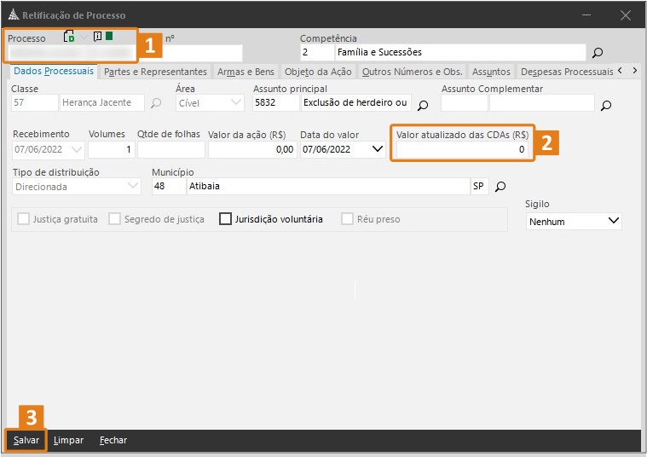Click the Valor da ação input field
The height and width of the screenshot is (457, 647).
tap(251, 149)
